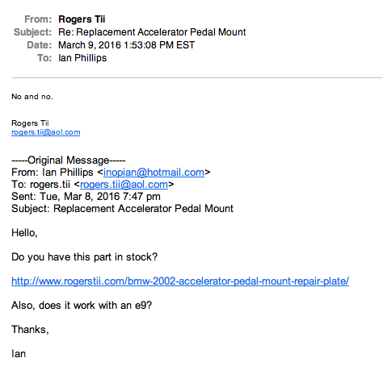Click the quoted 'Subject: Replacement Accelerator Pedal Mount' line
Viewport: 383px width, 379px height.
[122, 209]
